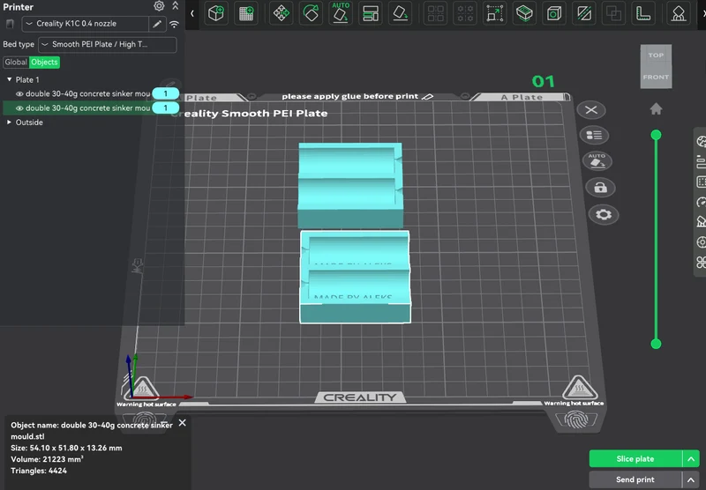This screenshot has width=706, height=490.
Task: Click the Auto orient toolbar icon
Action: (341, 13)
